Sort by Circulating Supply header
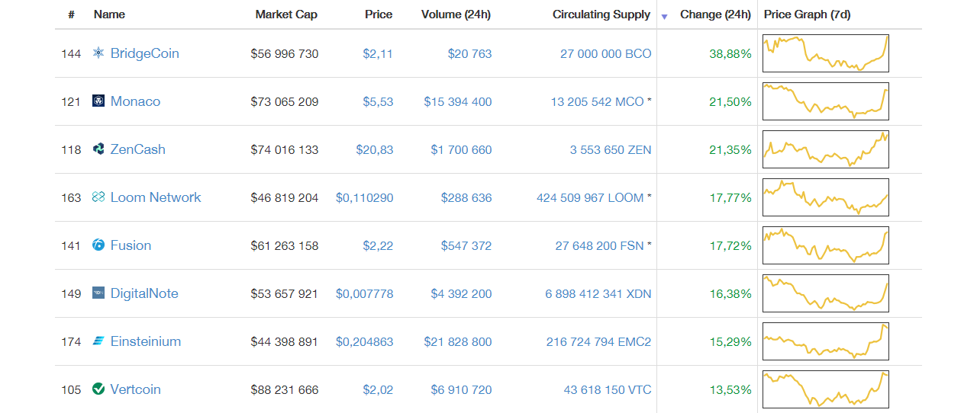This screenshot has height=413, width=977. pos(601,14)
